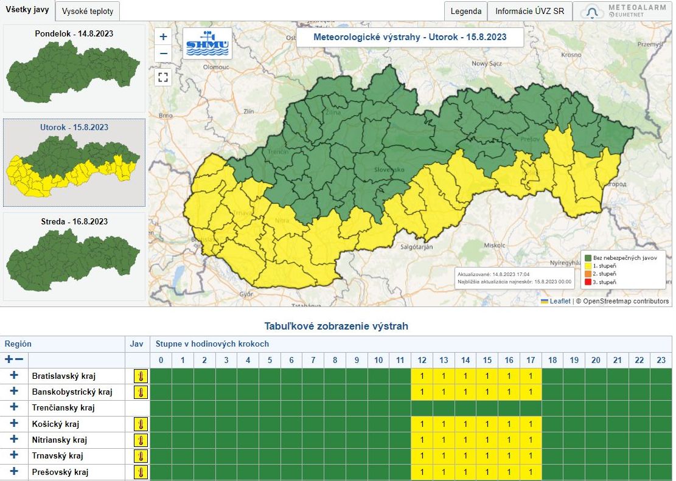Click high temperature icon for Košický kraj

coord(141,424)
